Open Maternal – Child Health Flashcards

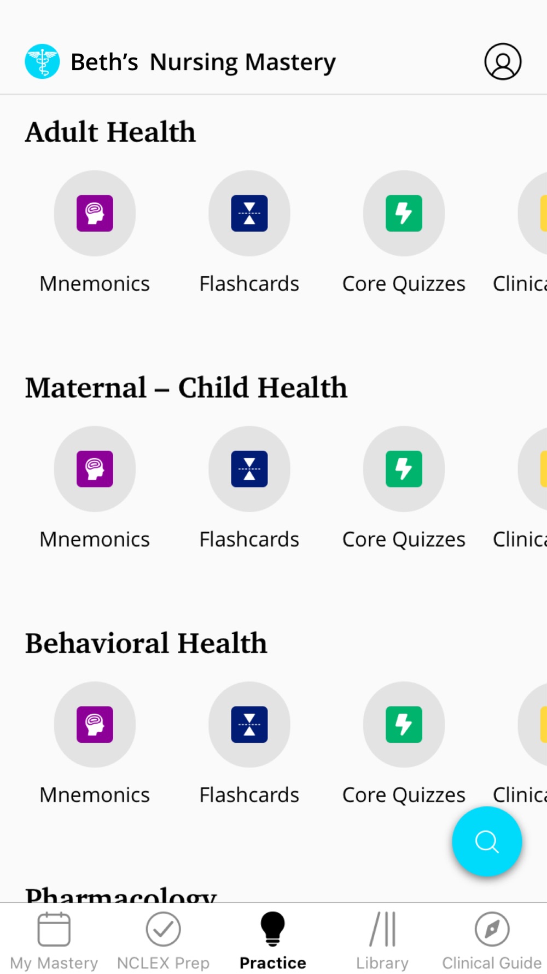[249, 469]
